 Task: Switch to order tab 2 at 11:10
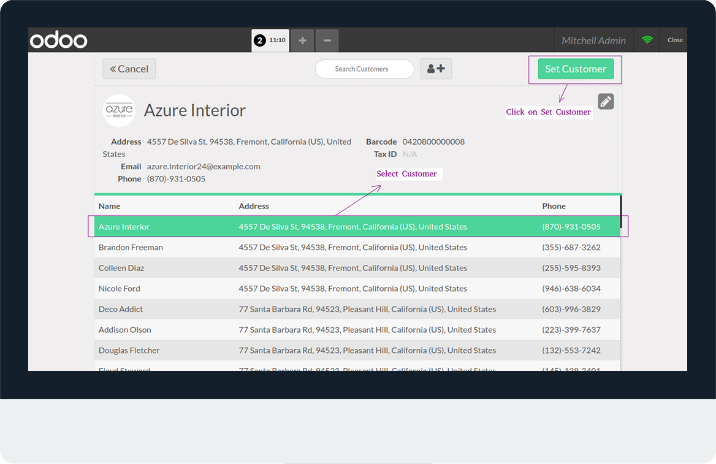[270, 40]
